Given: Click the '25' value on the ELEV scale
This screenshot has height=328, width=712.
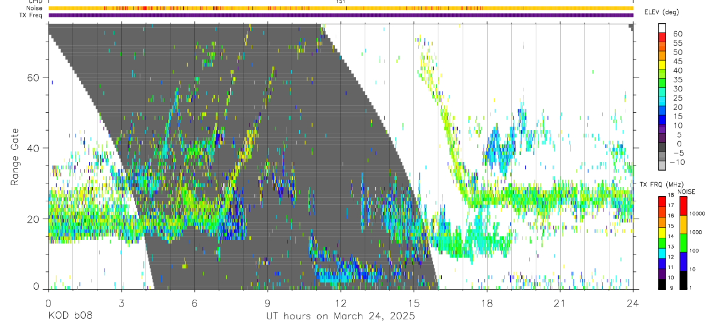Looking at the screenshot, I should 677,98.
